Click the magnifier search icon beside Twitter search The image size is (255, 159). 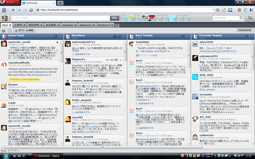250,18
